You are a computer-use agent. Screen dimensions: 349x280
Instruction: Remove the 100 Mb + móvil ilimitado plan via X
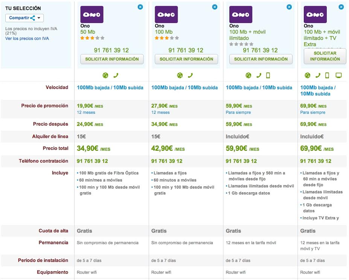pyautogui.click(x=289, y=7)
